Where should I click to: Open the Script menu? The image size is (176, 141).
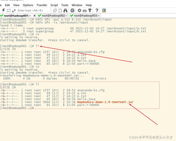pos(54,5)
